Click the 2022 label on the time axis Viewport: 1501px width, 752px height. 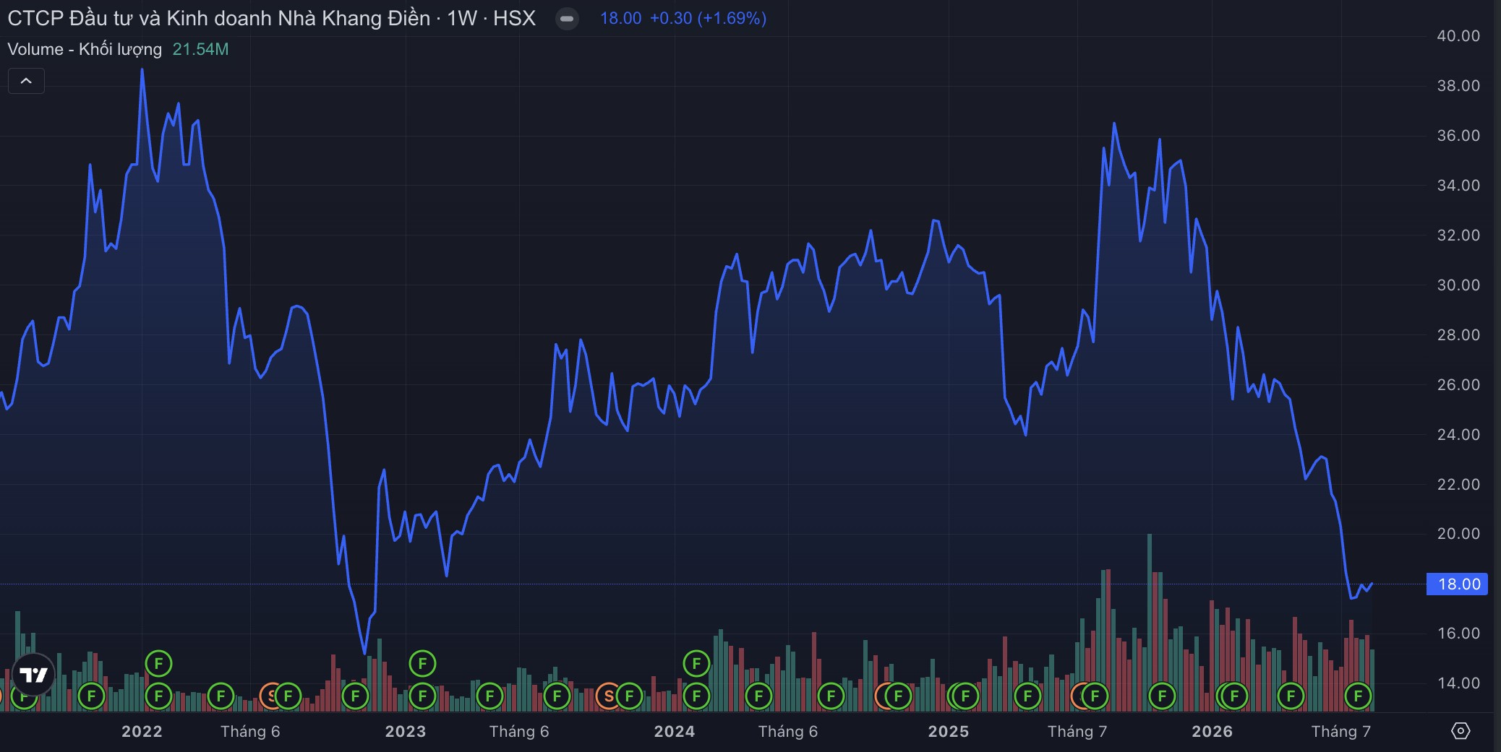142,731
